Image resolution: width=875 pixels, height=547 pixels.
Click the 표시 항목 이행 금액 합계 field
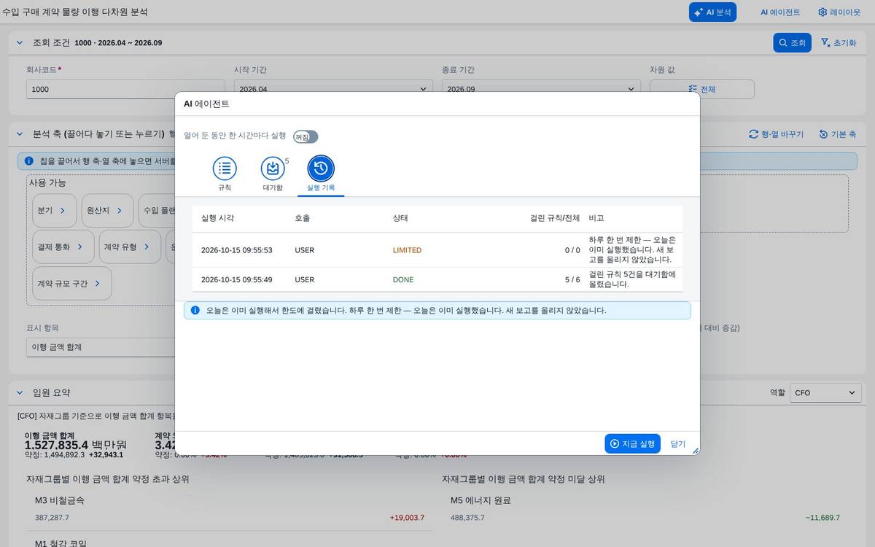102,347
